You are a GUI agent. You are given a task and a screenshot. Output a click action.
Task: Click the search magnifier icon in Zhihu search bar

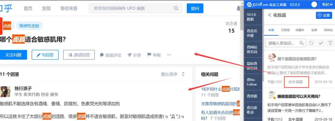pos(176,8)
